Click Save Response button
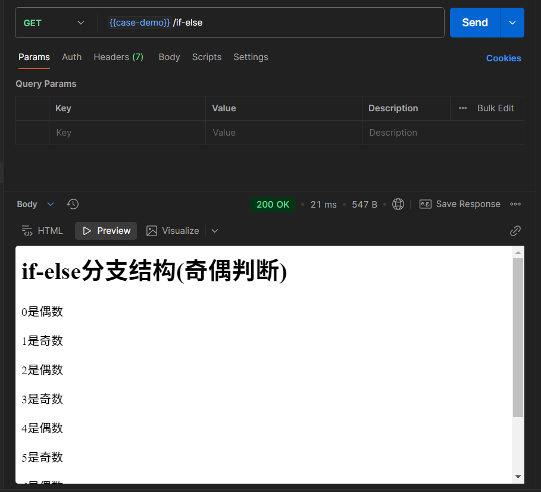This screenshot has height=492, width=541. coord(460,204)
